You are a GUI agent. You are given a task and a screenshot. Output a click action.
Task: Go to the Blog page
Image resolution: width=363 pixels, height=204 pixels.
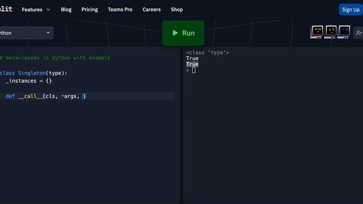pos(66,10)
